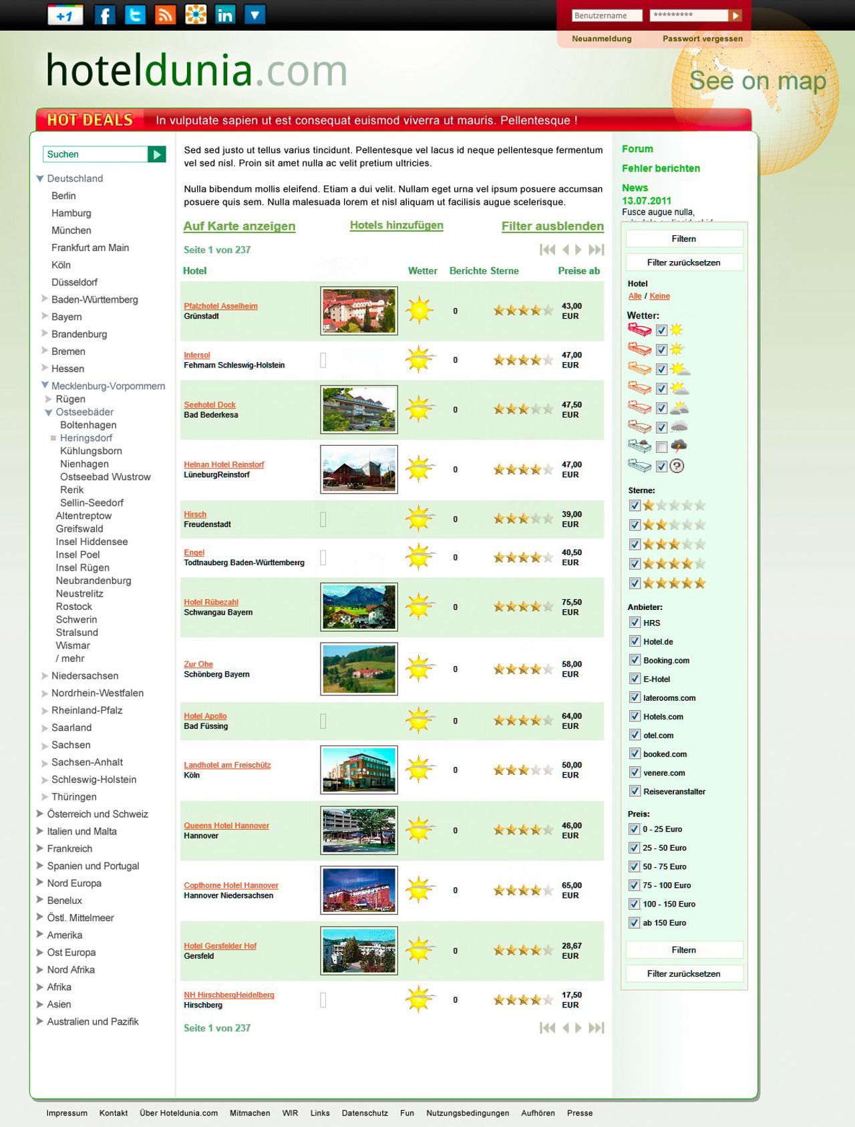Click the RSS feed icon
The image size is (855, 1127).
click(x=165, y=15)
